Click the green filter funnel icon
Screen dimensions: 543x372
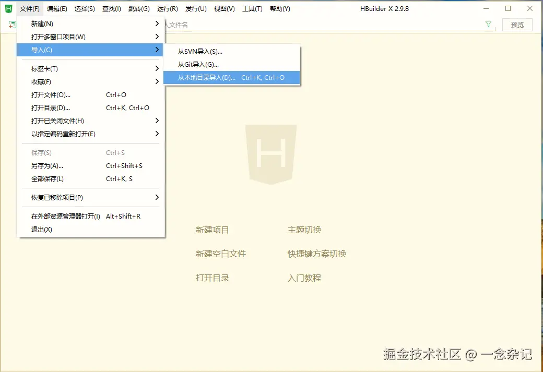coord(488,24)
